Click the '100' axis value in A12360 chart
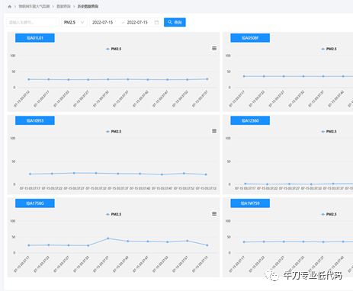The height and width of the screenshot is (291, 353). pos(228,139)
